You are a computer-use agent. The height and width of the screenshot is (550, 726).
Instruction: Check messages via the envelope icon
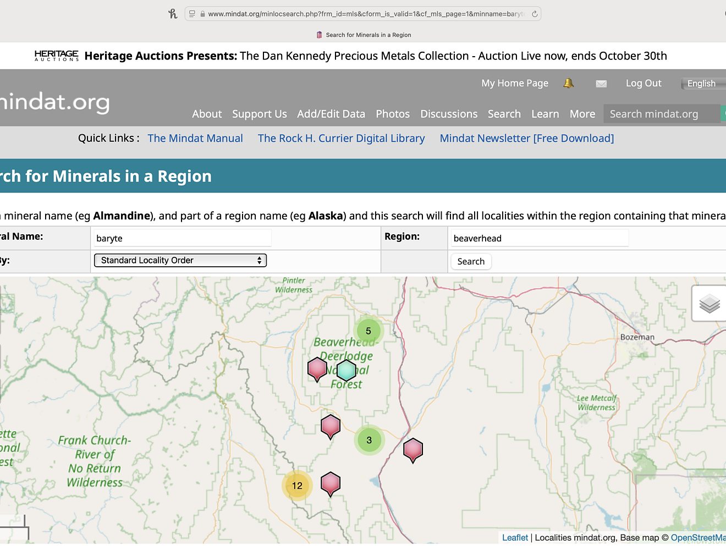(x=601, y=83)
